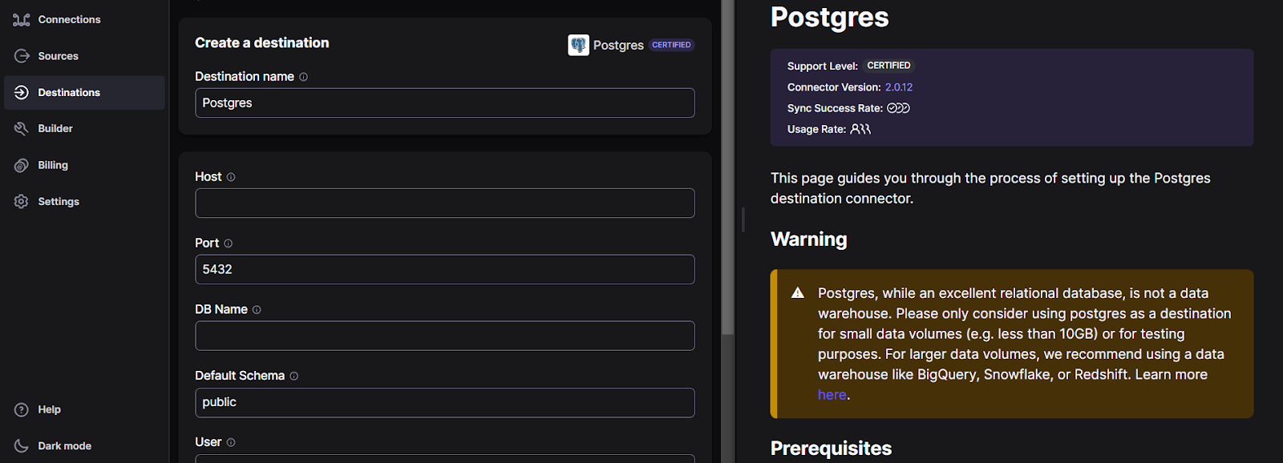The image size is (1283, 463).
Task: Click the Usage Rate people icon
Action: (x=860, y=129)
